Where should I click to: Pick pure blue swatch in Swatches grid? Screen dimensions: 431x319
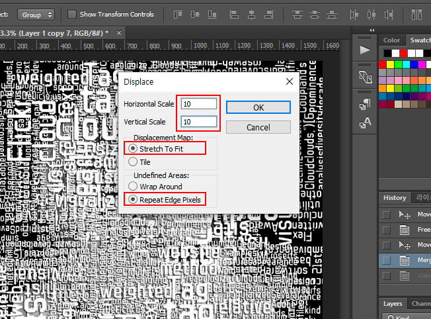(414, 65)
